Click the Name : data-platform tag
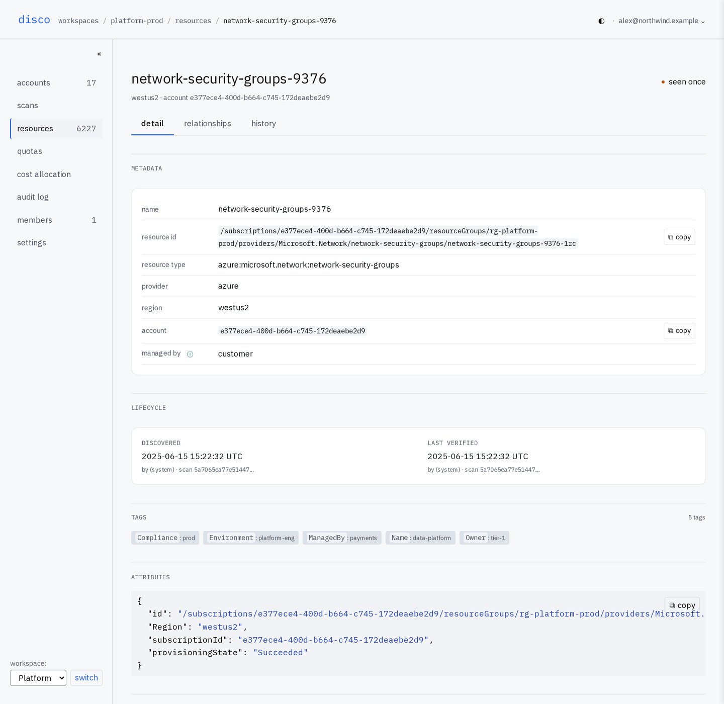724x704 pixels. pos(421,538)
